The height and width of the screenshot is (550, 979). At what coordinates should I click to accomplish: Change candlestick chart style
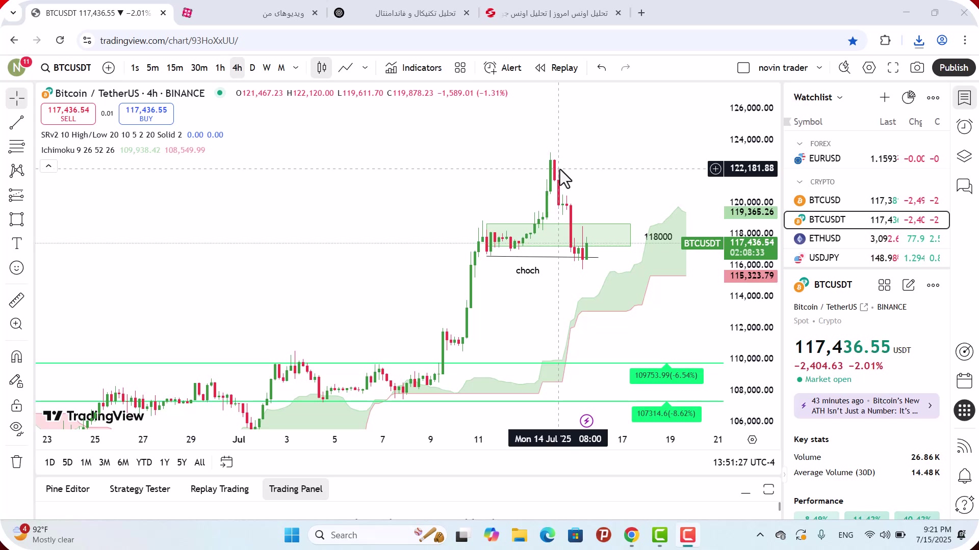322,68
